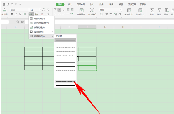Choose 无边框 in line style list

coord(59,36)
